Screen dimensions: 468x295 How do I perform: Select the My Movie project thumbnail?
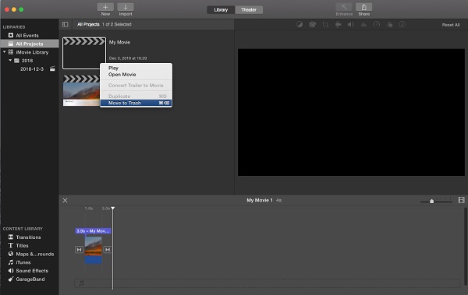pyautogui.click(x=84, y=54)
